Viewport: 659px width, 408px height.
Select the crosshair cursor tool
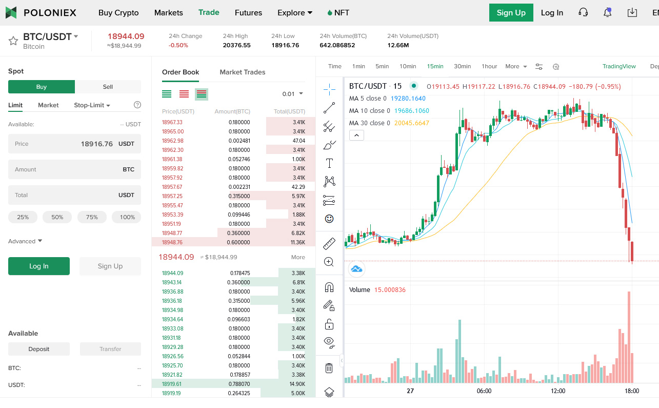click(x=329, y=89)
